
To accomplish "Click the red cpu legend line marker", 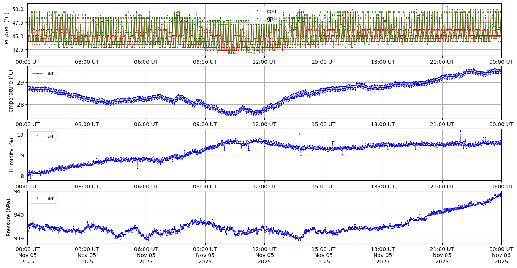I will pos(258,11).
